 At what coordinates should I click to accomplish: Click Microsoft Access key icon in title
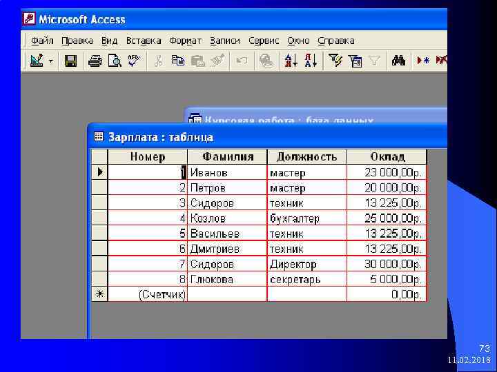point(29,19)
